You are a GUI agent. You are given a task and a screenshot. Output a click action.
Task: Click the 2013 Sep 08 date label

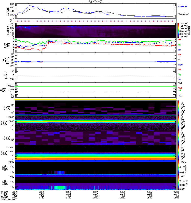point(8,199)
